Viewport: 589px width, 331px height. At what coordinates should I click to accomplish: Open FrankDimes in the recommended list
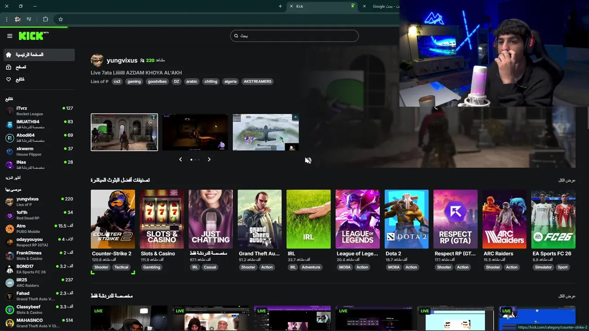coord(39,256)
